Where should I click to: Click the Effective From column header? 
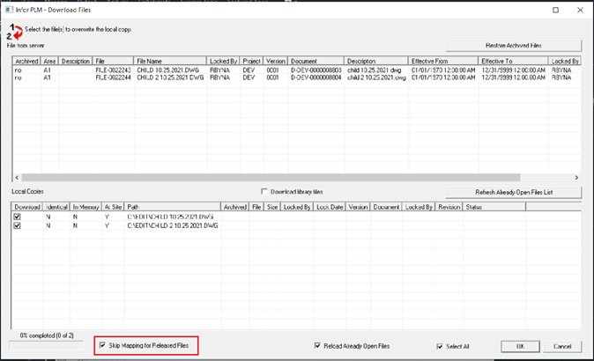tap(443, 62)
